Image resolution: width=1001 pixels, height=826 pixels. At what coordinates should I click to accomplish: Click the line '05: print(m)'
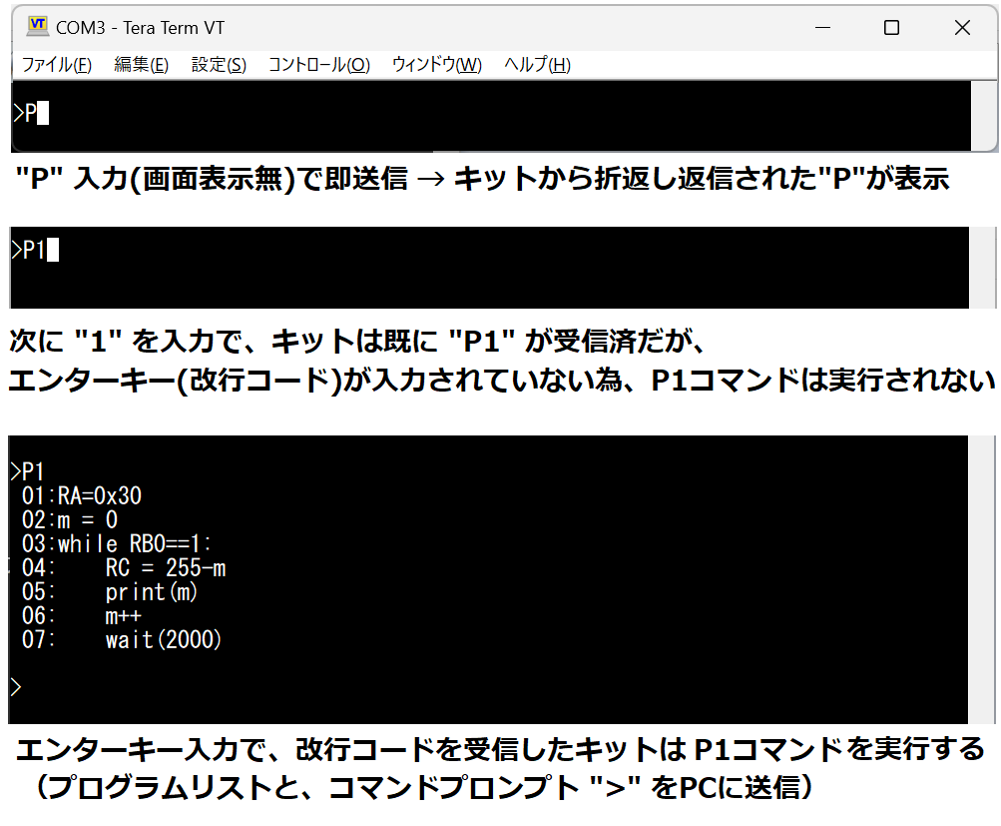(x=109, y=592)
